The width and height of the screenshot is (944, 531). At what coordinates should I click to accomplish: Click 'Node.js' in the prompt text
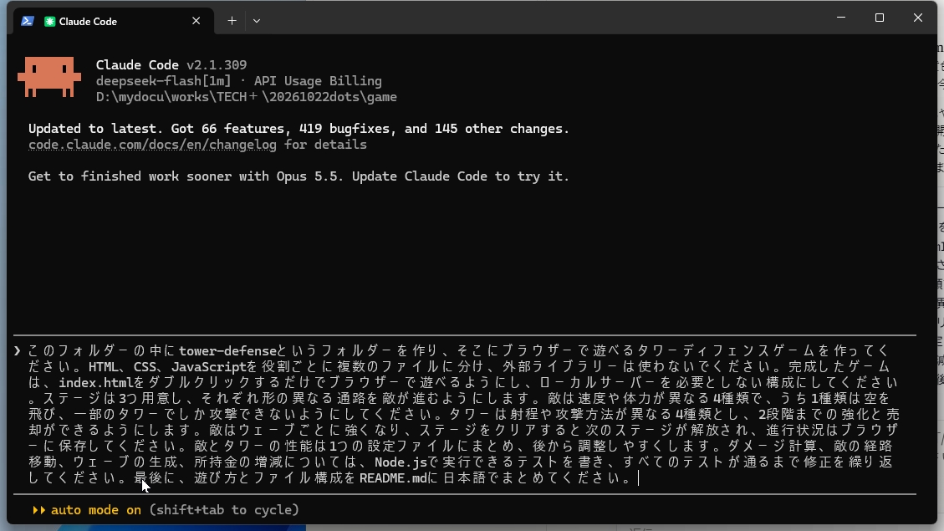pyautogui.click(x=401, y=462)
